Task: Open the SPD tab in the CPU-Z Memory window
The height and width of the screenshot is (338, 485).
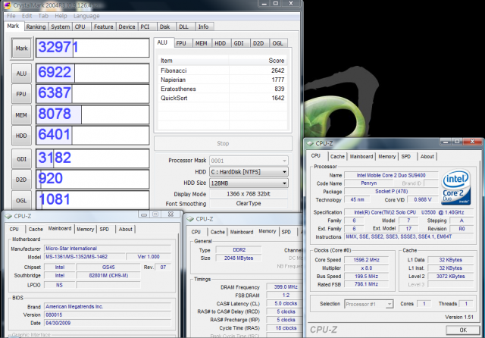Action: (286, 232)
